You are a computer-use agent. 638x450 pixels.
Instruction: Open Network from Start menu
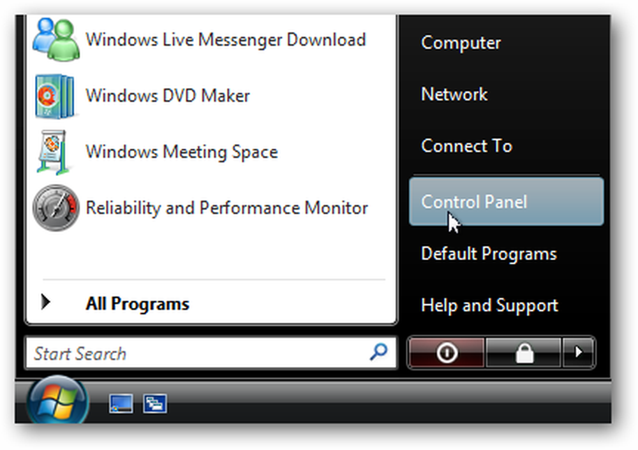pos(454,94)
